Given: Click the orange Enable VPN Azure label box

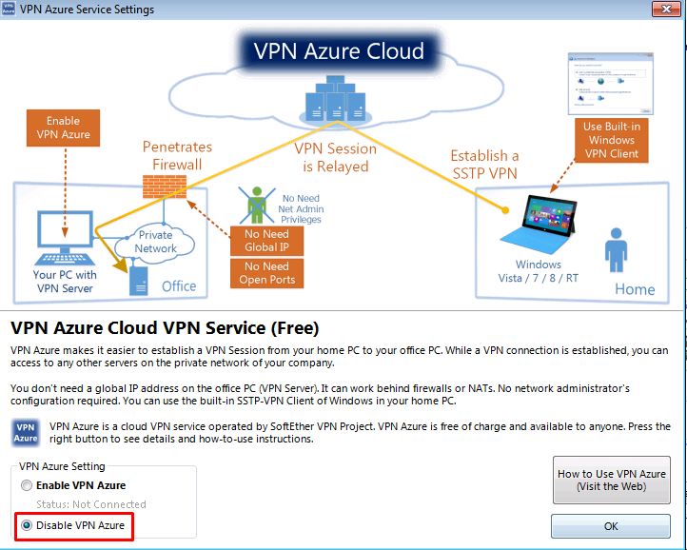Looking at the screenshot, I should (63, 128).
